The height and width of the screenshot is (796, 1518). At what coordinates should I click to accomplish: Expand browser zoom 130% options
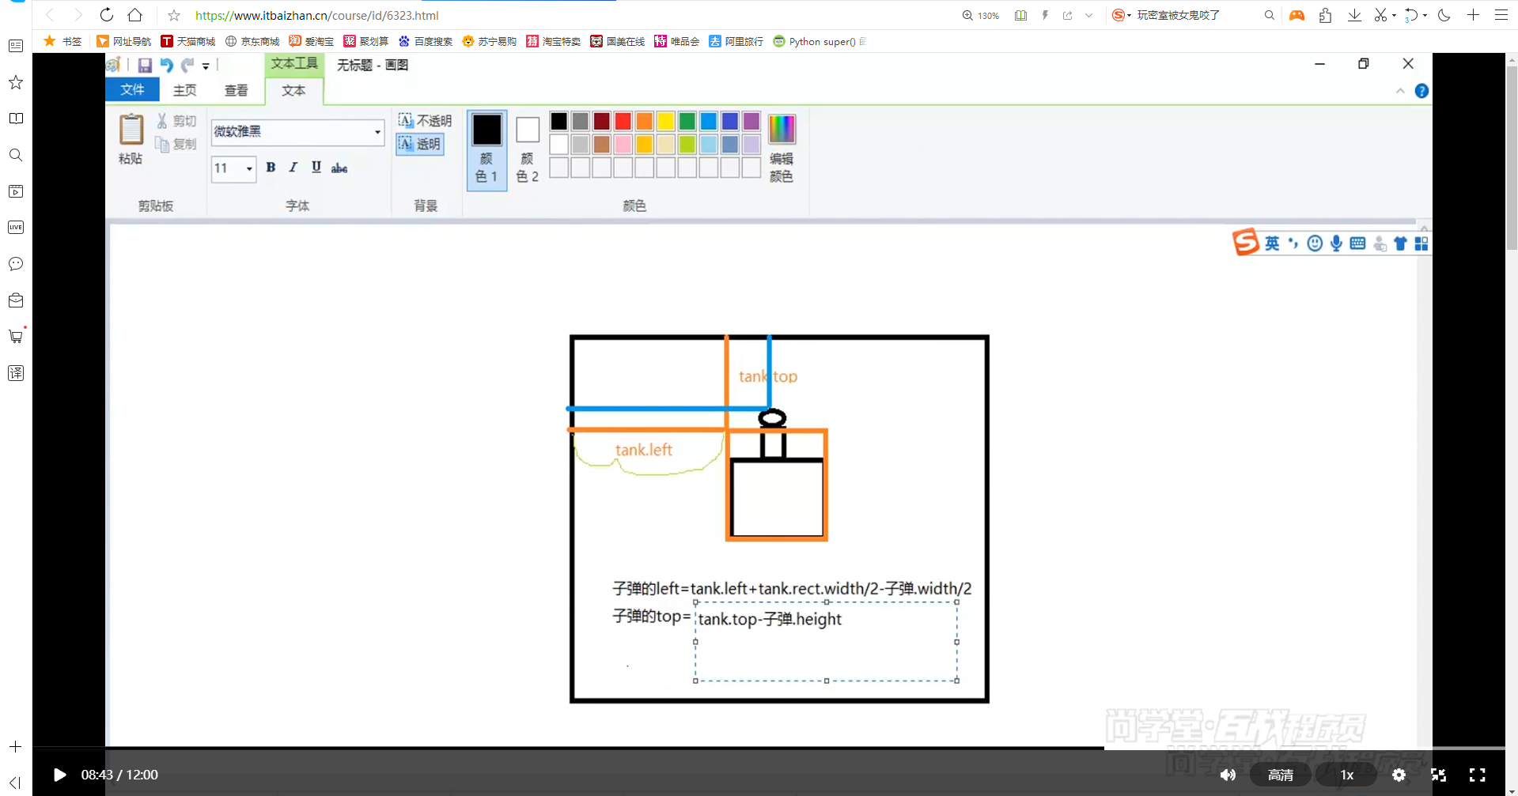981,15
